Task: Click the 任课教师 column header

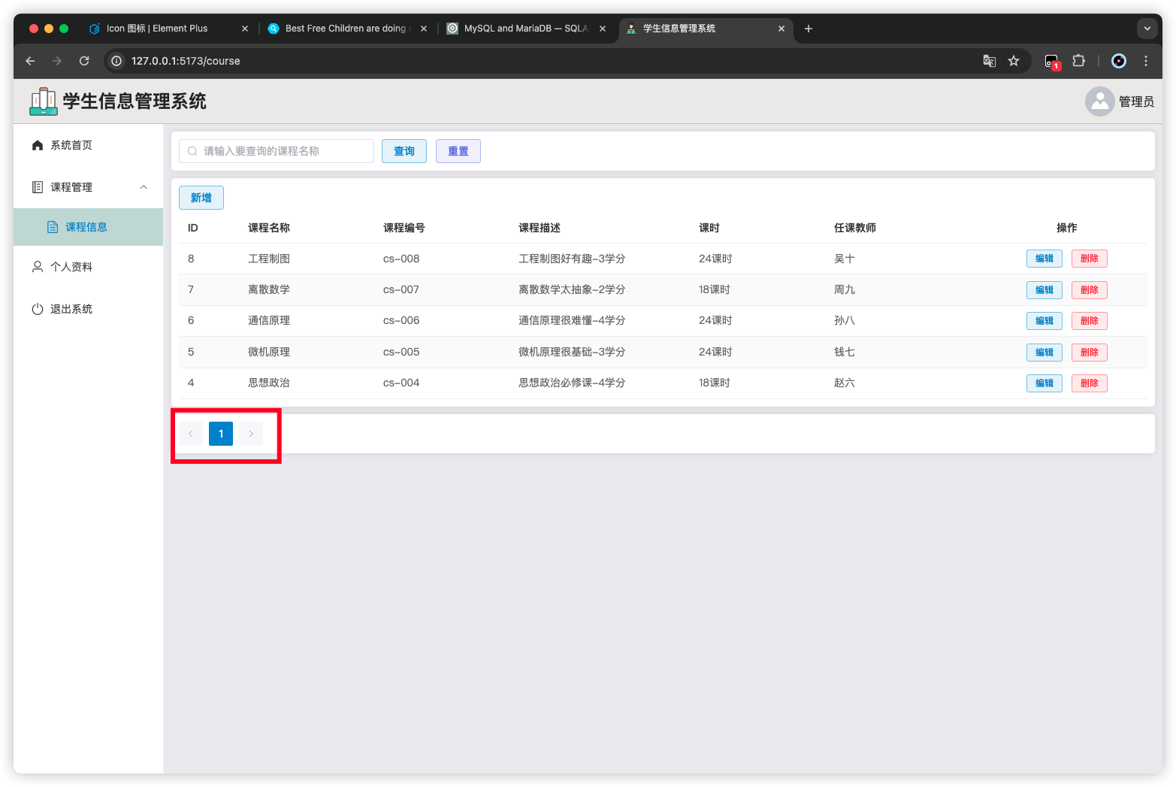Action: coord(855,228)
